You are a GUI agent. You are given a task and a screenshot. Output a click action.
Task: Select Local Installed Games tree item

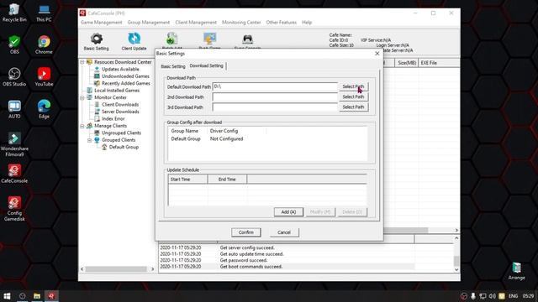[x=117, y=91]
